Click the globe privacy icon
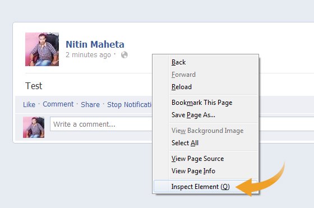This screenshot has width=314, height=208. [x=124, y=55]
